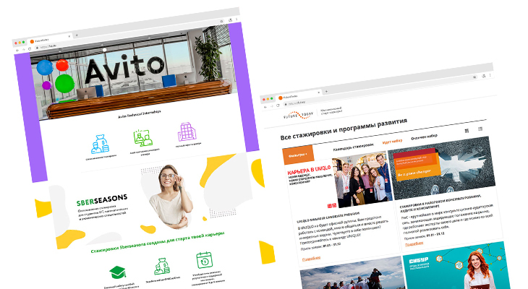Close the FutureToday tab in the Avito window
This screenshot has width=528, height=289.
(x=69, y=36)
